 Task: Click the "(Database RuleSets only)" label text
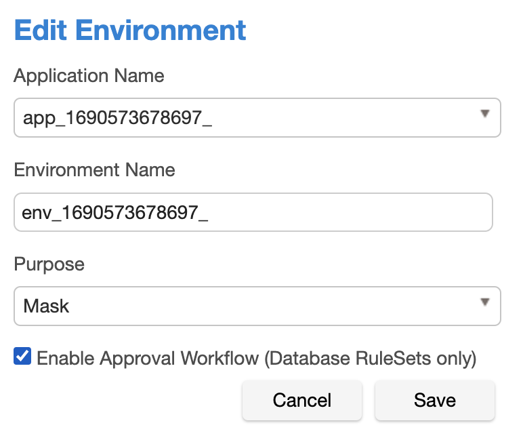371,358
